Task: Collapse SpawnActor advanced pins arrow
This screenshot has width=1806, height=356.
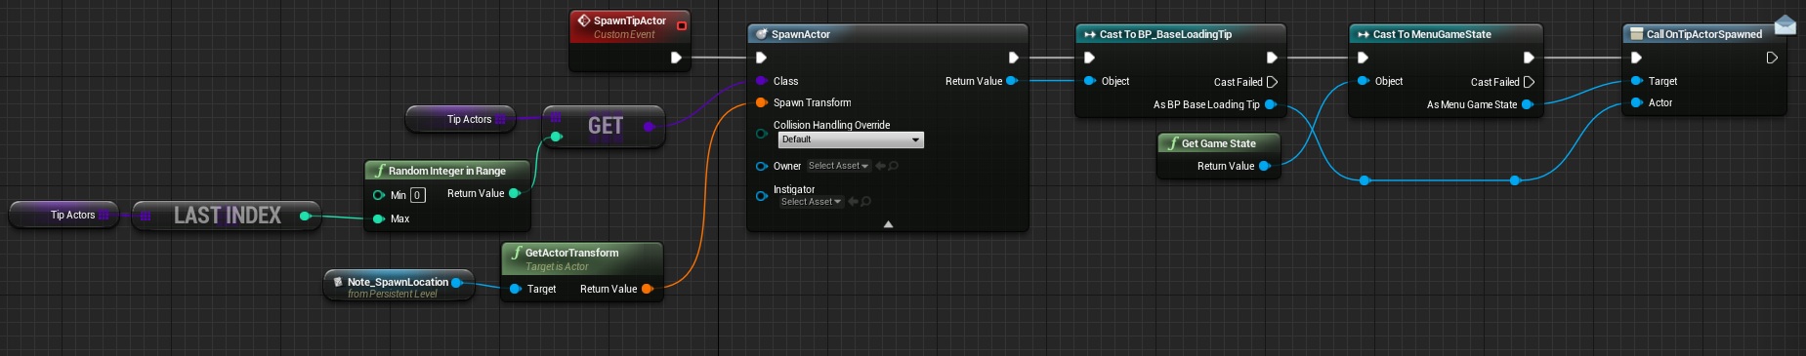Action: click(888, 224)
